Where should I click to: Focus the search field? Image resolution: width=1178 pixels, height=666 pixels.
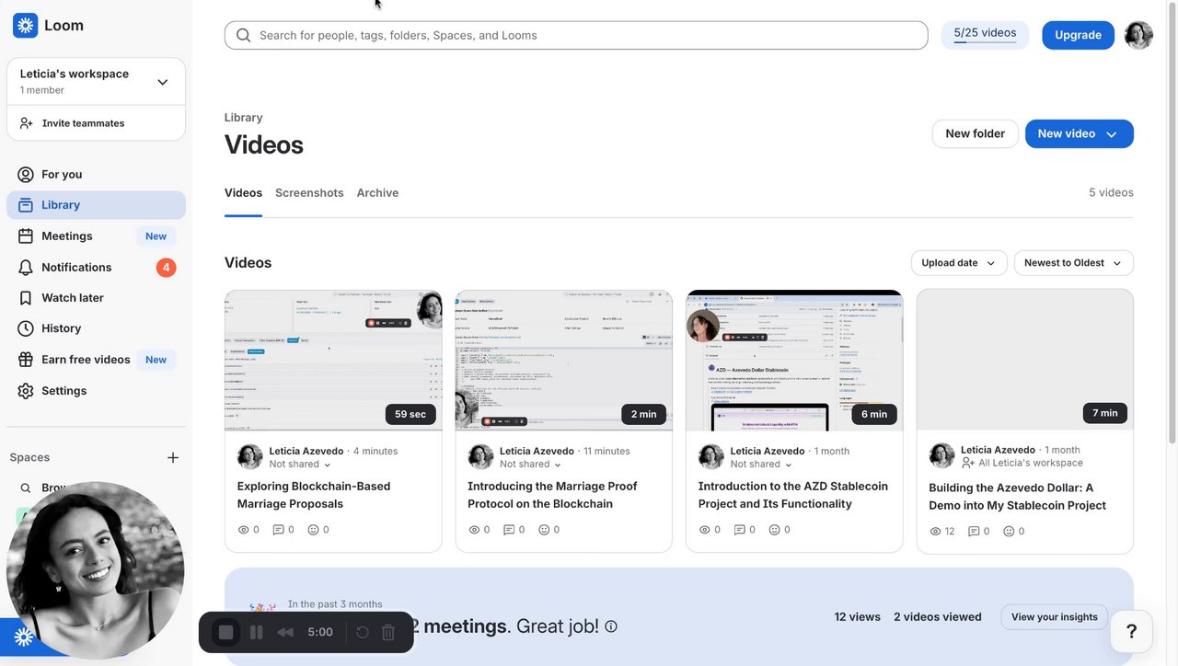click(576, 35)
